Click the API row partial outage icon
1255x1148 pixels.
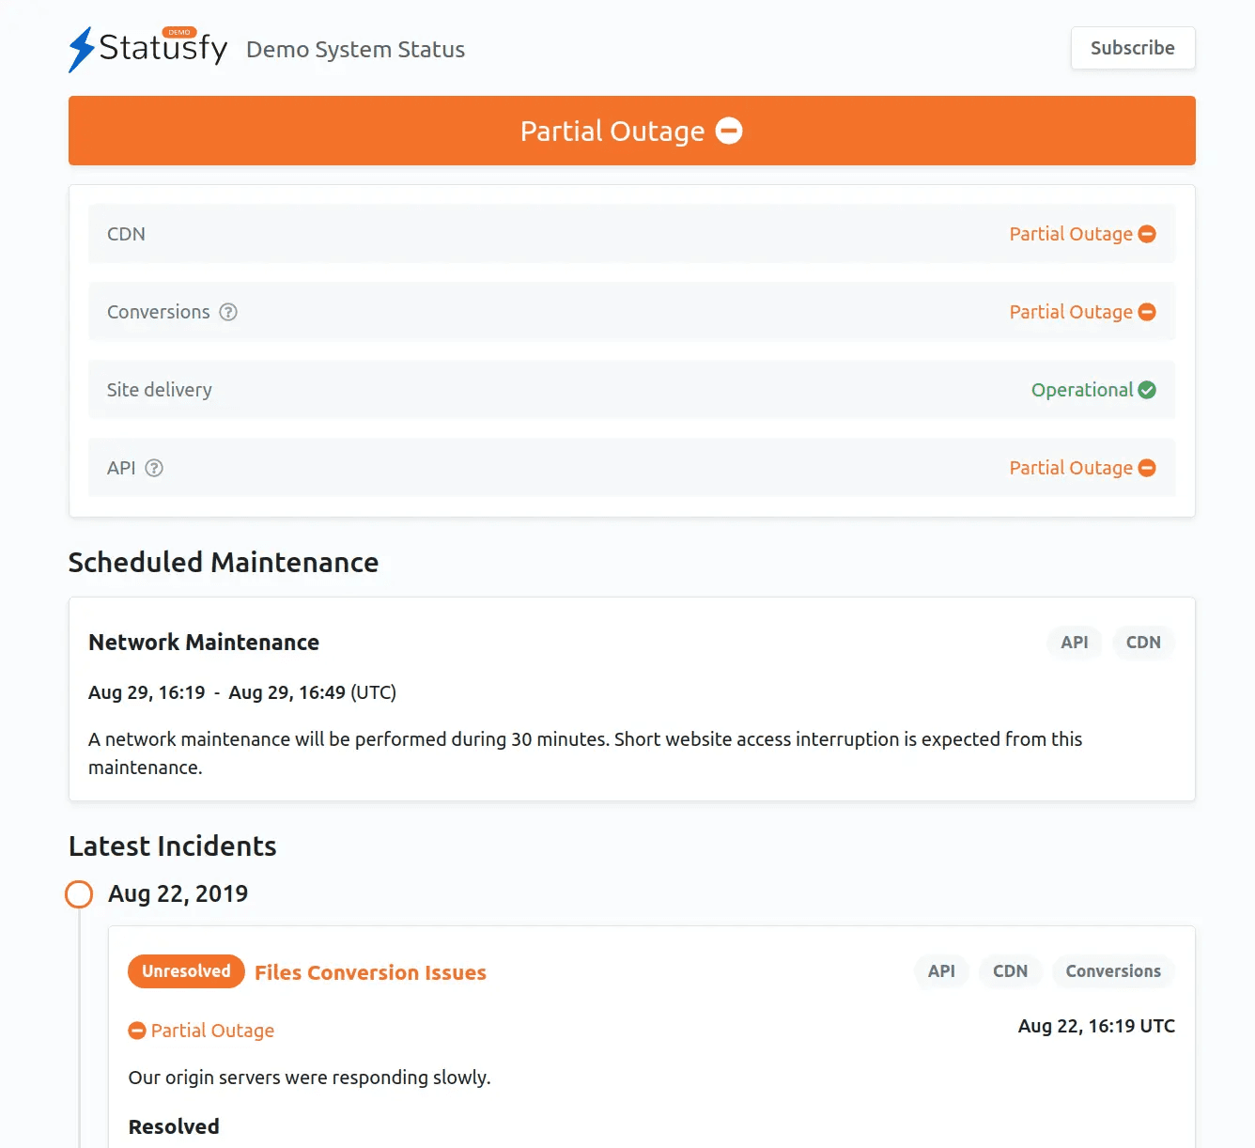[x=1147, y=468]
